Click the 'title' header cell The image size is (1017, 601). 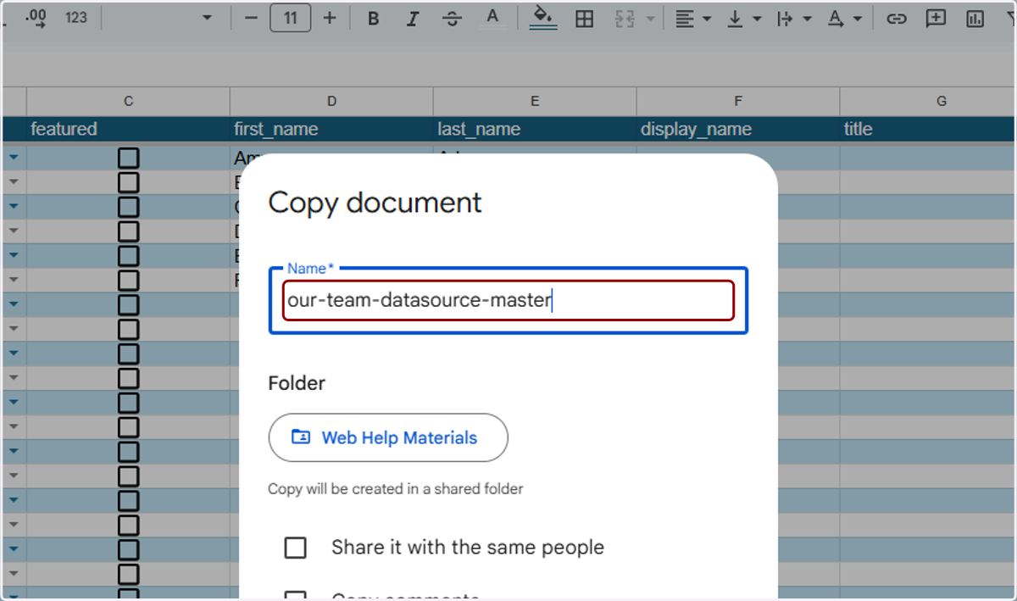tap(928, 130)
